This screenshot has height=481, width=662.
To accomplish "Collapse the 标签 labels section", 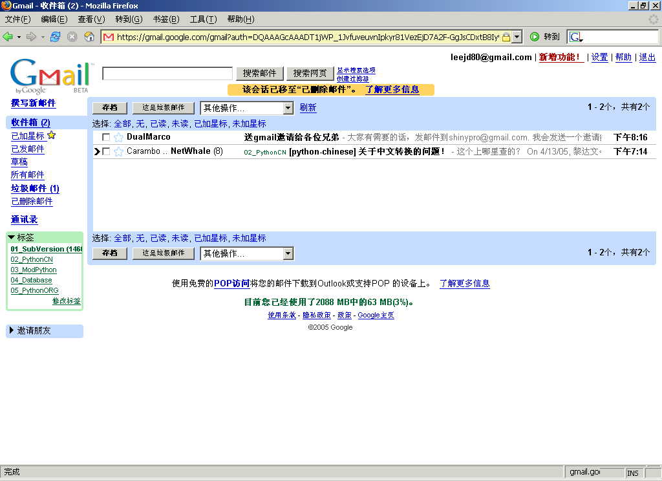I will click(12, 237).
